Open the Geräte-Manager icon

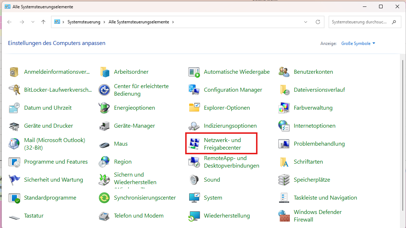point(104,126)
